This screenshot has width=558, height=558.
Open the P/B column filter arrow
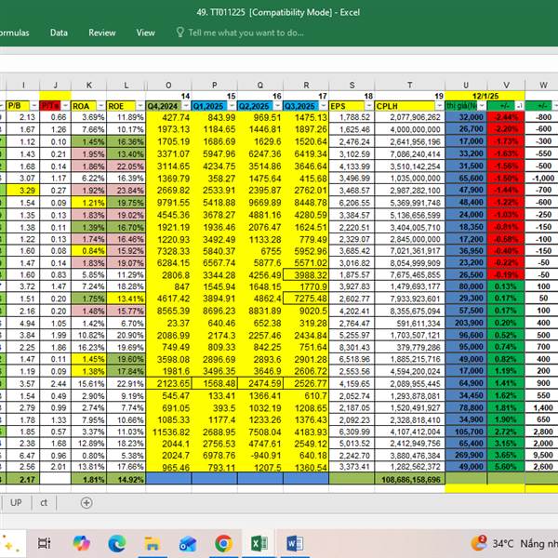click(x=34, y=106)
